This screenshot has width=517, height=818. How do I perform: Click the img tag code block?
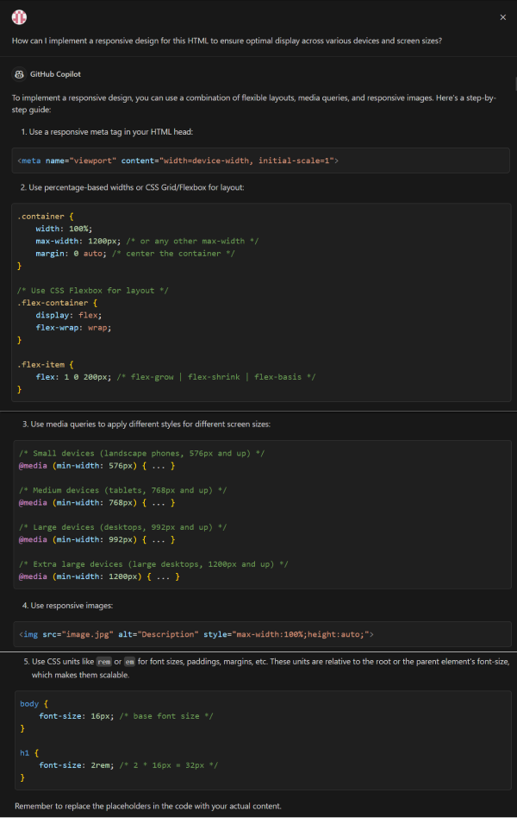(x=196, y=635)
